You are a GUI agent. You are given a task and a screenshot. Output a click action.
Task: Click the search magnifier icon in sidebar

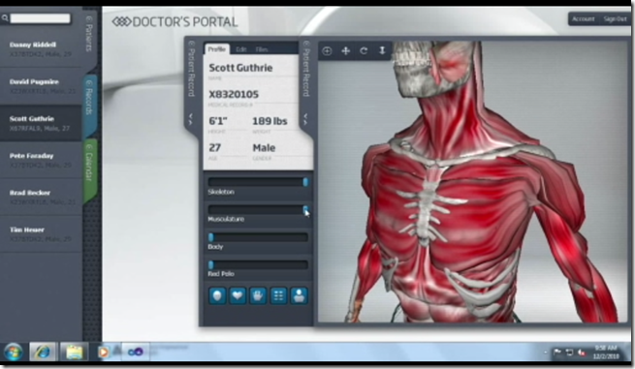coord(5,18)
